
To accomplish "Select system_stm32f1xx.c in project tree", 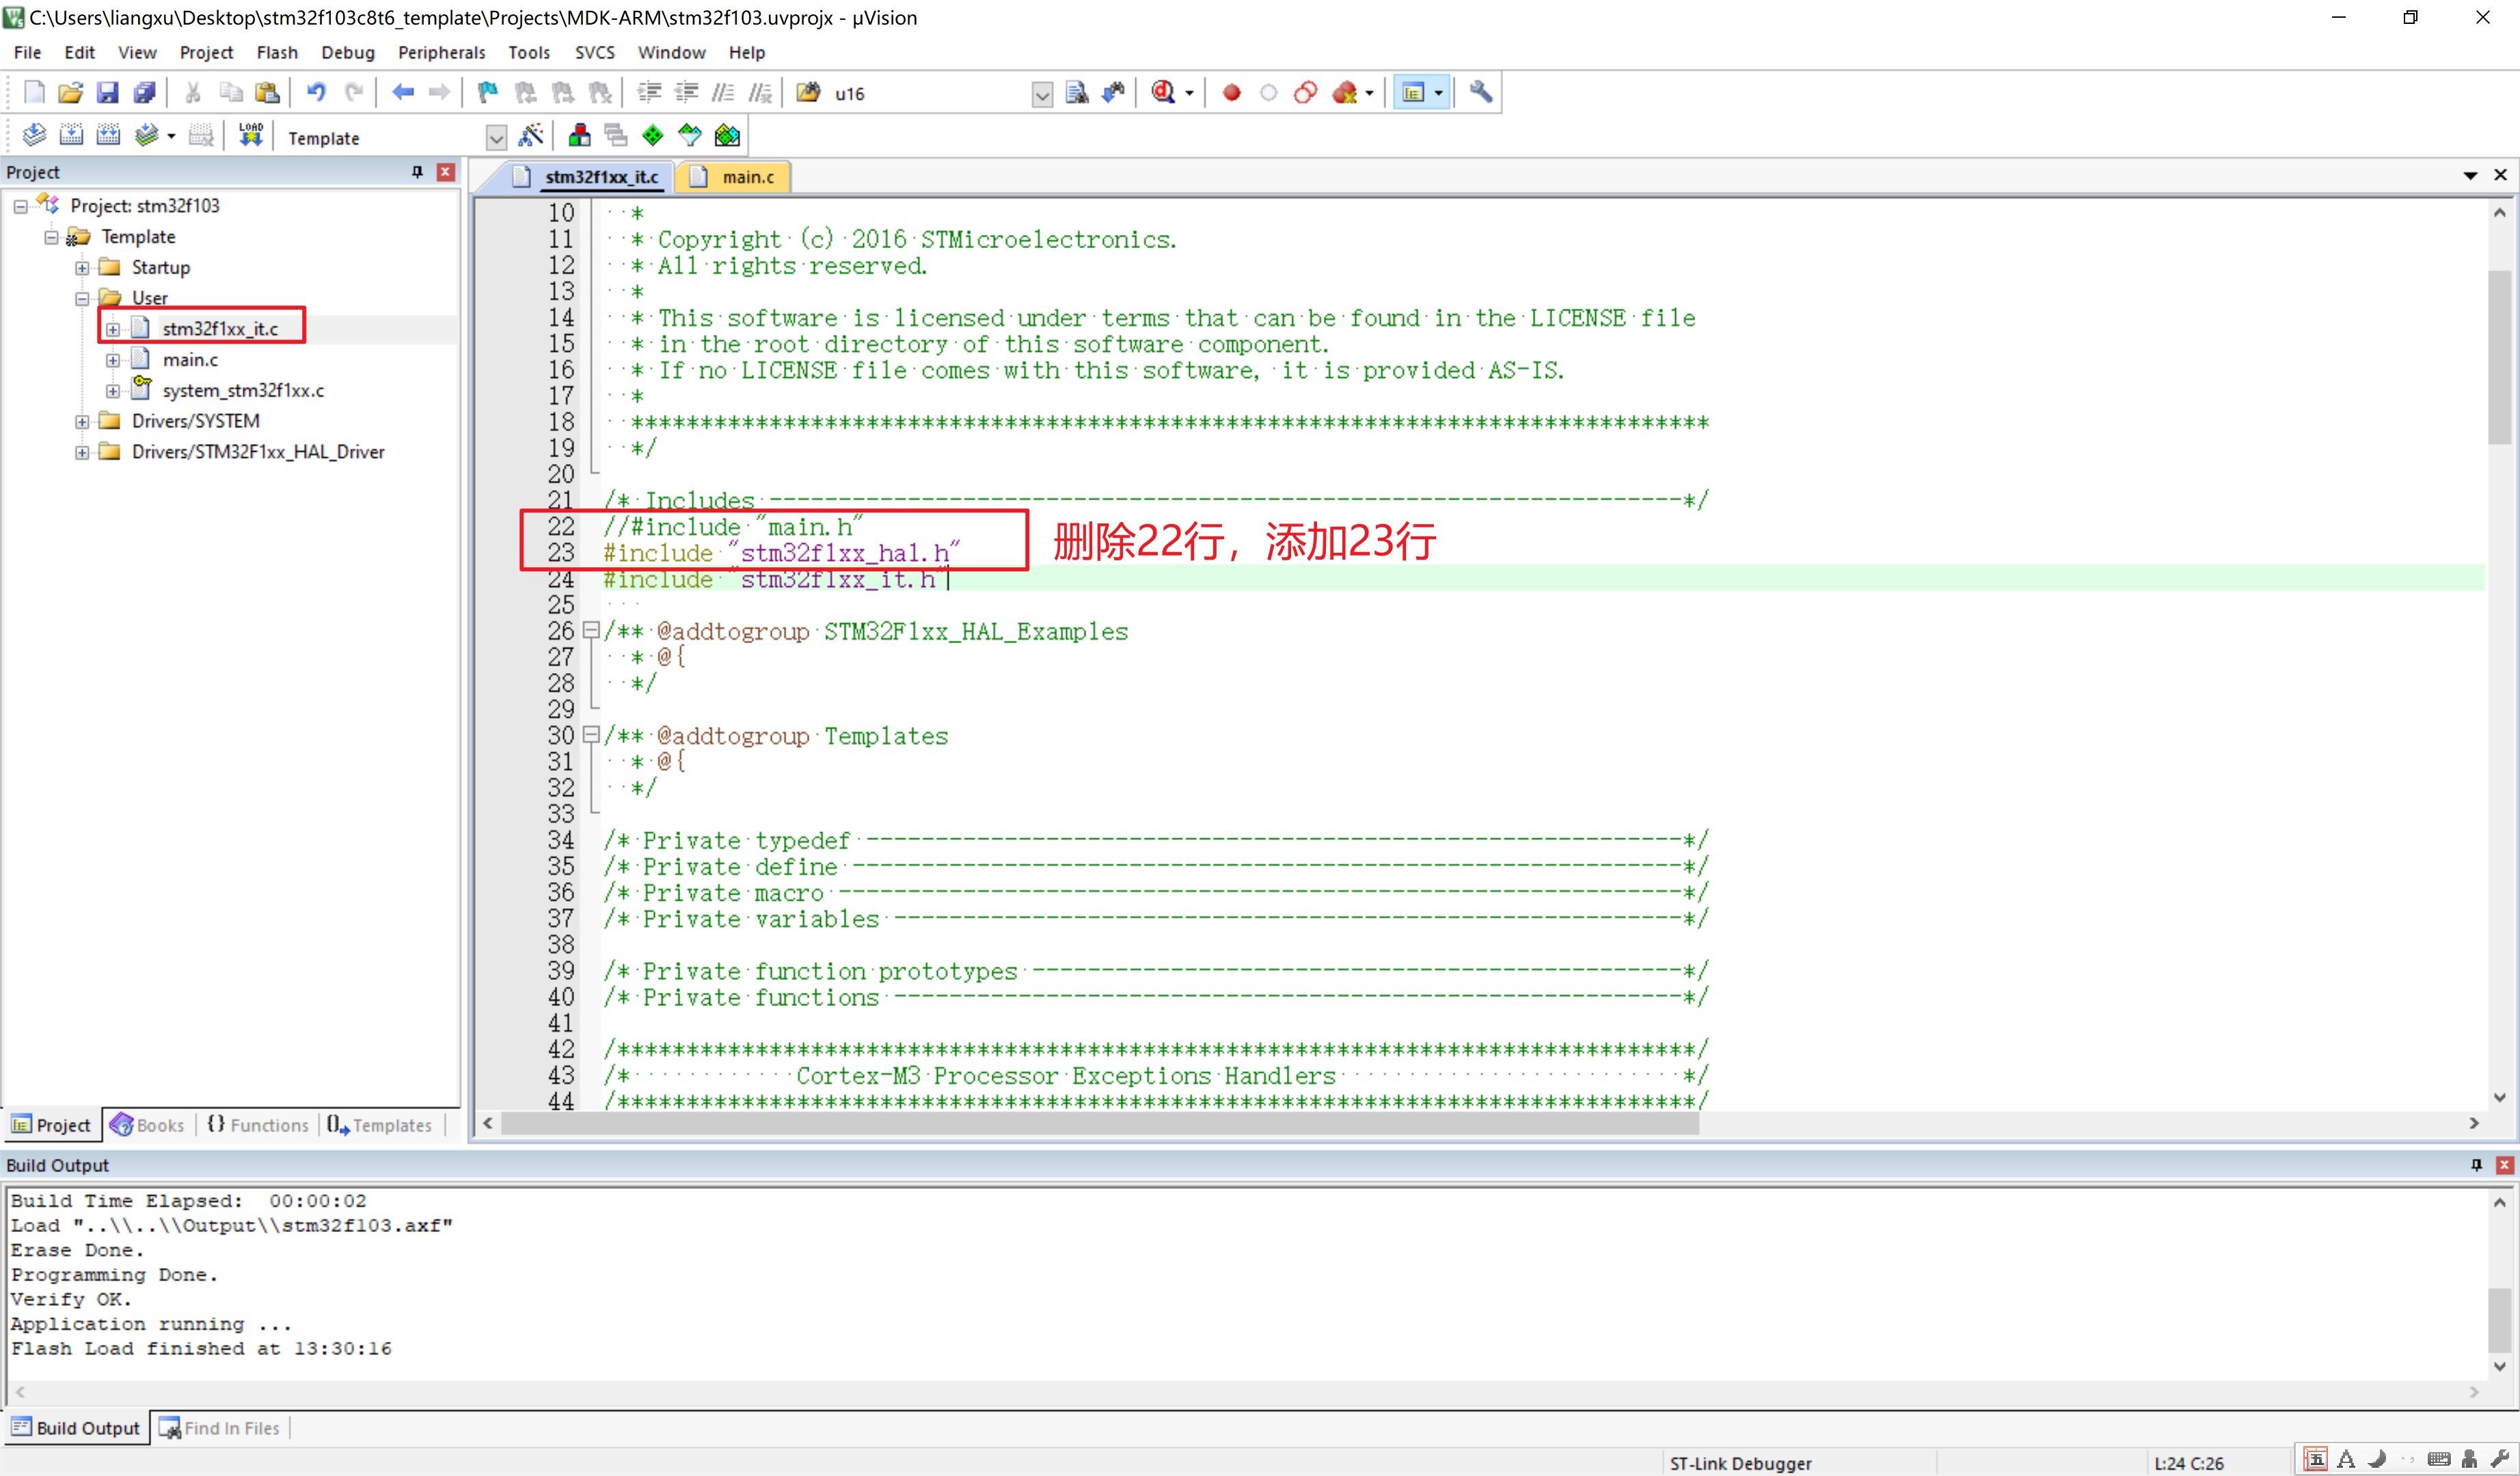I will [x=243, y=390].
